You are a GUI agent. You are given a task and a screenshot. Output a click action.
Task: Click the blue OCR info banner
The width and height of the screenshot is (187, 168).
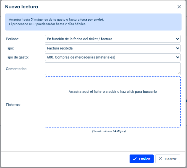(93, 22)
